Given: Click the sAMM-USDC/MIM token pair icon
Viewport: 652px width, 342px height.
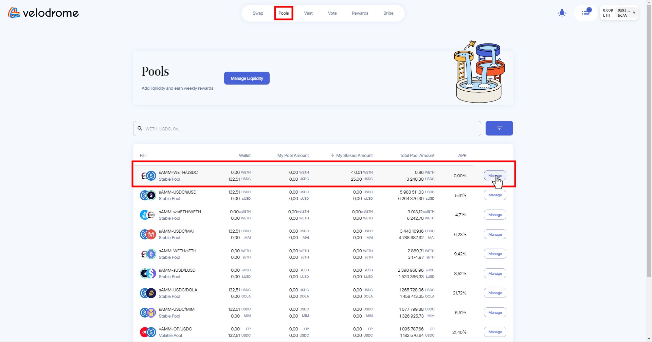Looking at the screenshot, I should [148, 312].
